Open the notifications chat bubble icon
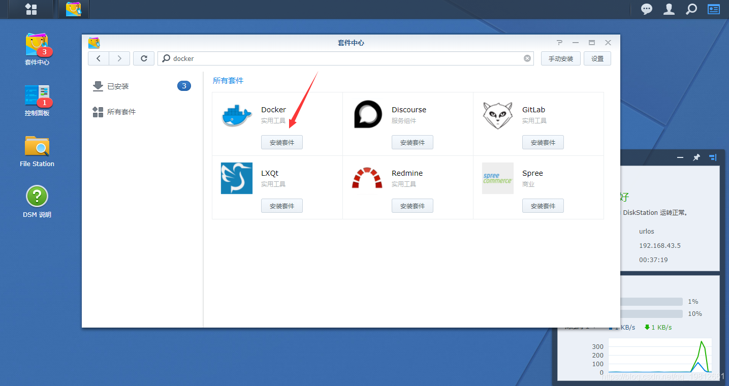 [647, 9]
